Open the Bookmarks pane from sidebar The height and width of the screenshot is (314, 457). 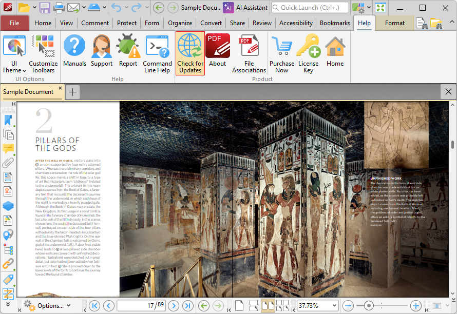(8, 120)
